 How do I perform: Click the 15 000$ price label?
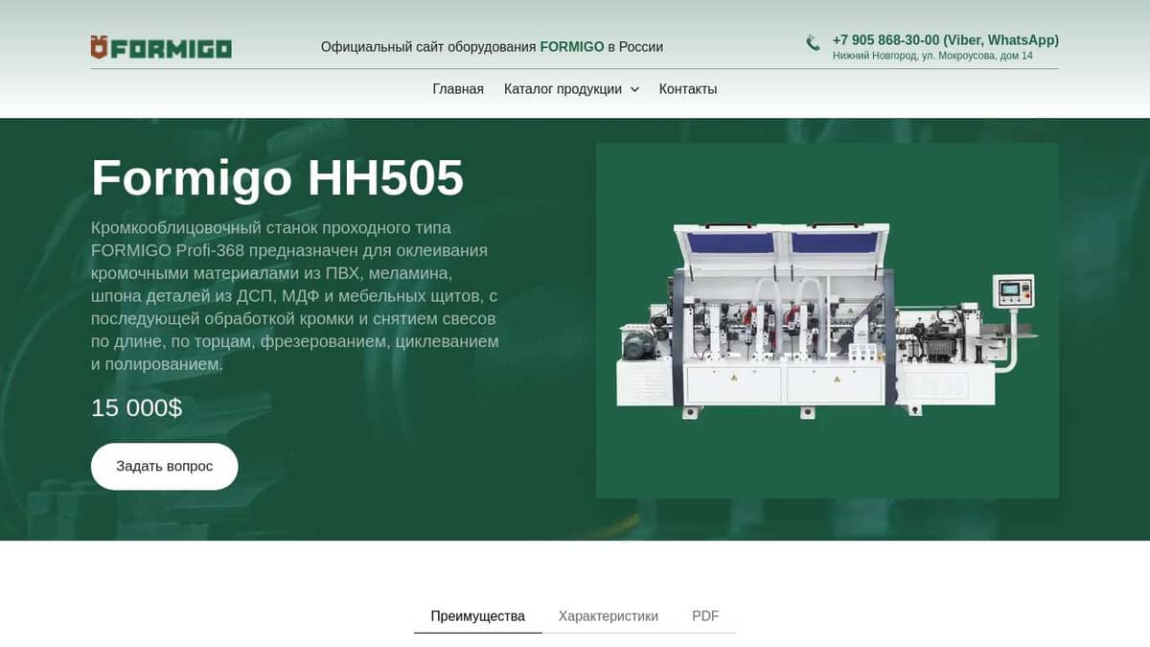(x=135, y=407)
